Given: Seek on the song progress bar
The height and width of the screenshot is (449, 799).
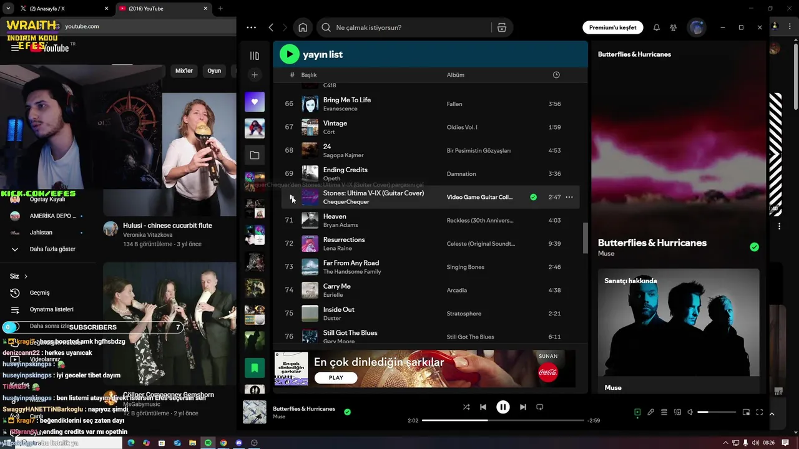Looking at the screenshot, I should 502,420.
